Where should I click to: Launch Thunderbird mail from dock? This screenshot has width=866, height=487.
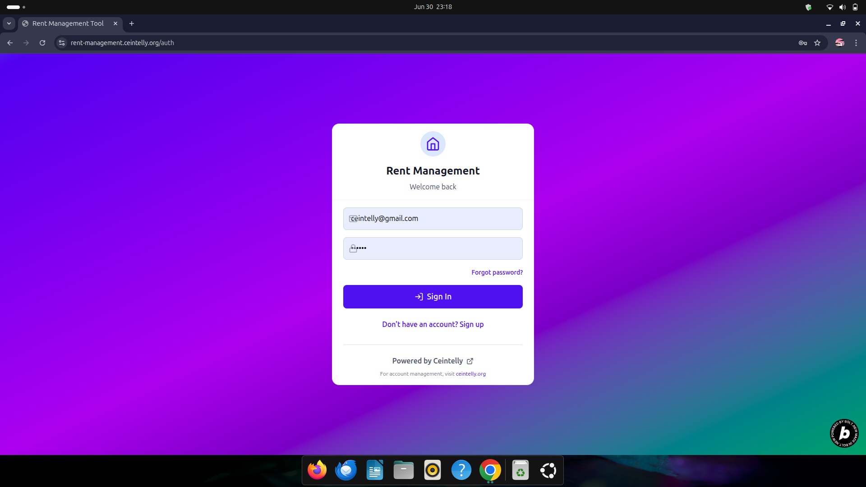(346, 470)
